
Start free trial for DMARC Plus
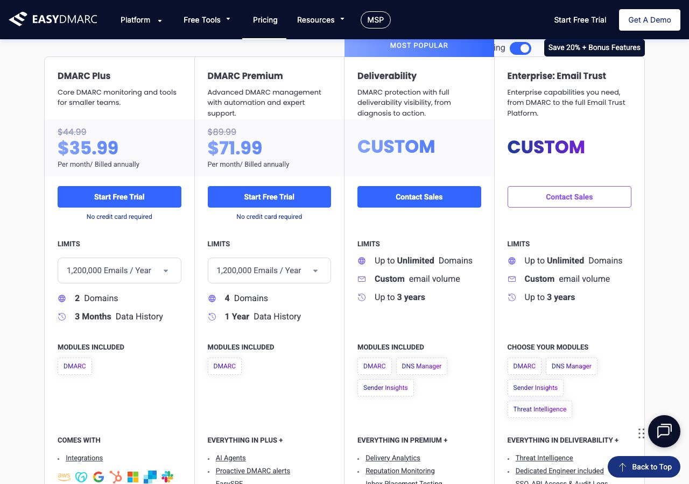pyautogui.click(x=119, y=197)
